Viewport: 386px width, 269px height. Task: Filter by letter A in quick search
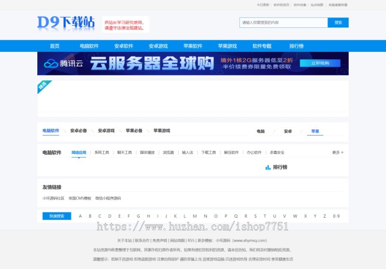coord(80,216)
